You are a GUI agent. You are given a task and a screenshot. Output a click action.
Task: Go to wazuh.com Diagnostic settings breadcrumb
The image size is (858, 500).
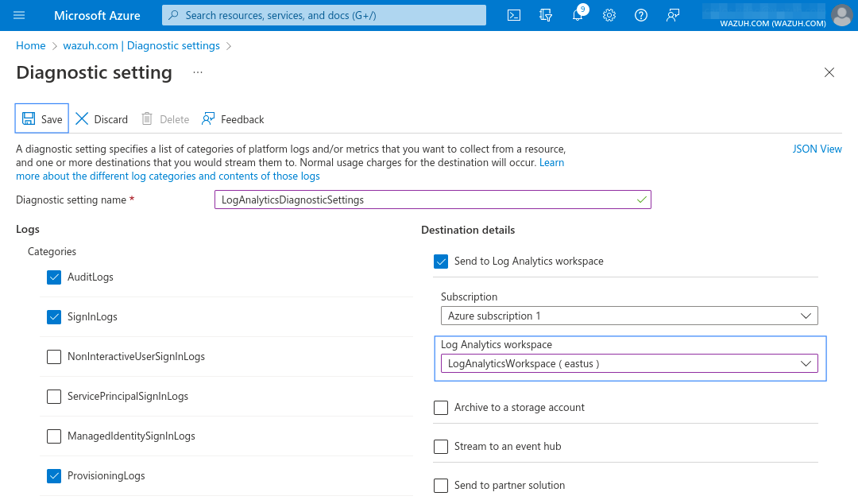[141, 45]
